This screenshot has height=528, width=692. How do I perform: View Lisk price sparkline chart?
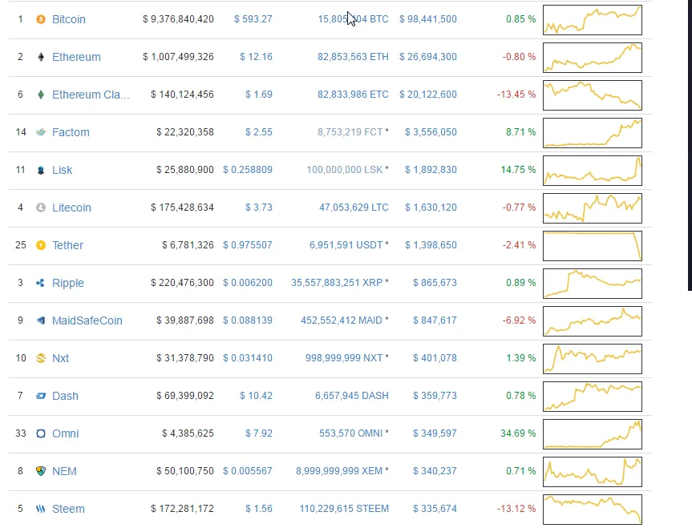click(593, 171)
